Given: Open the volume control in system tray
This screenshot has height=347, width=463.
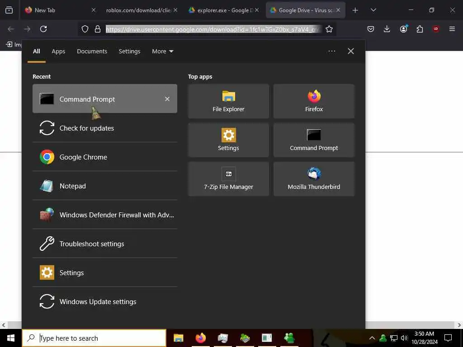Looking at the screenshot, I should click(404, 338).
